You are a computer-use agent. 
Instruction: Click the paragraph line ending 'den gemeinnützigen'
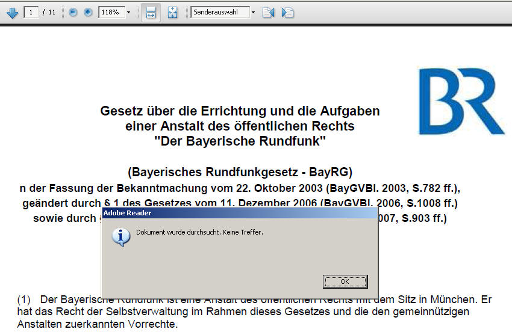pos(243,312)
